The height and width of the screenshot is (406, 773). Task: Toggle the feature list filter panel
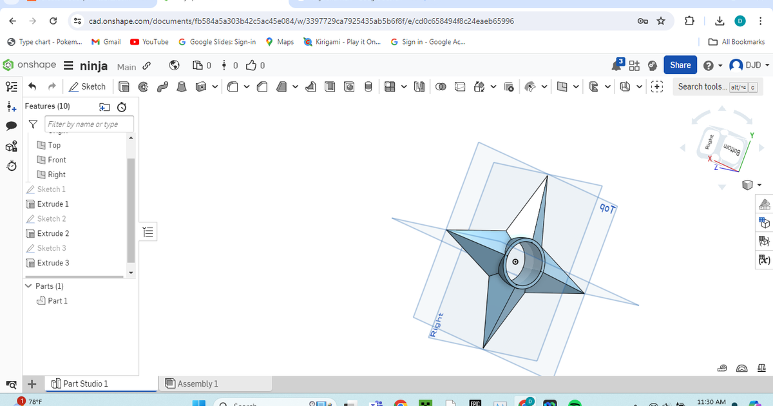[33, 124]
